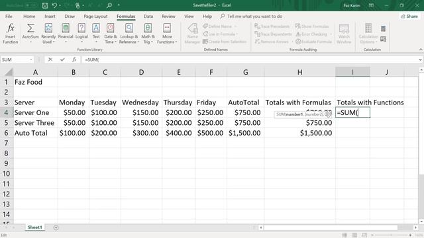Add a new sheet with plus icon
The width and height of the screenshot is (424, 238).
pos(56,227)
